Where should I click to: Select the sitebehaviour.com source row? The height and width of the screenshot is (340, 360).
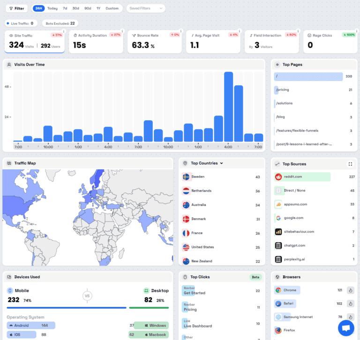315,232
